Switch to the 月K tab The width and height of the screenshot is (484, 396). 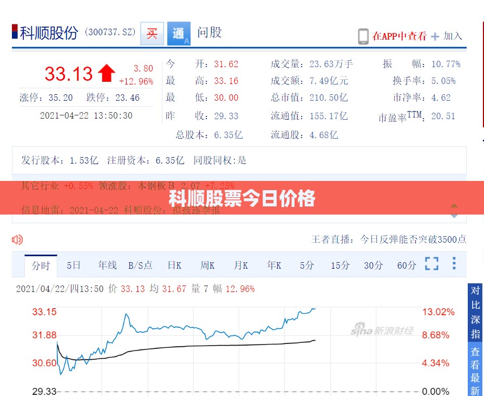[241, 265]
